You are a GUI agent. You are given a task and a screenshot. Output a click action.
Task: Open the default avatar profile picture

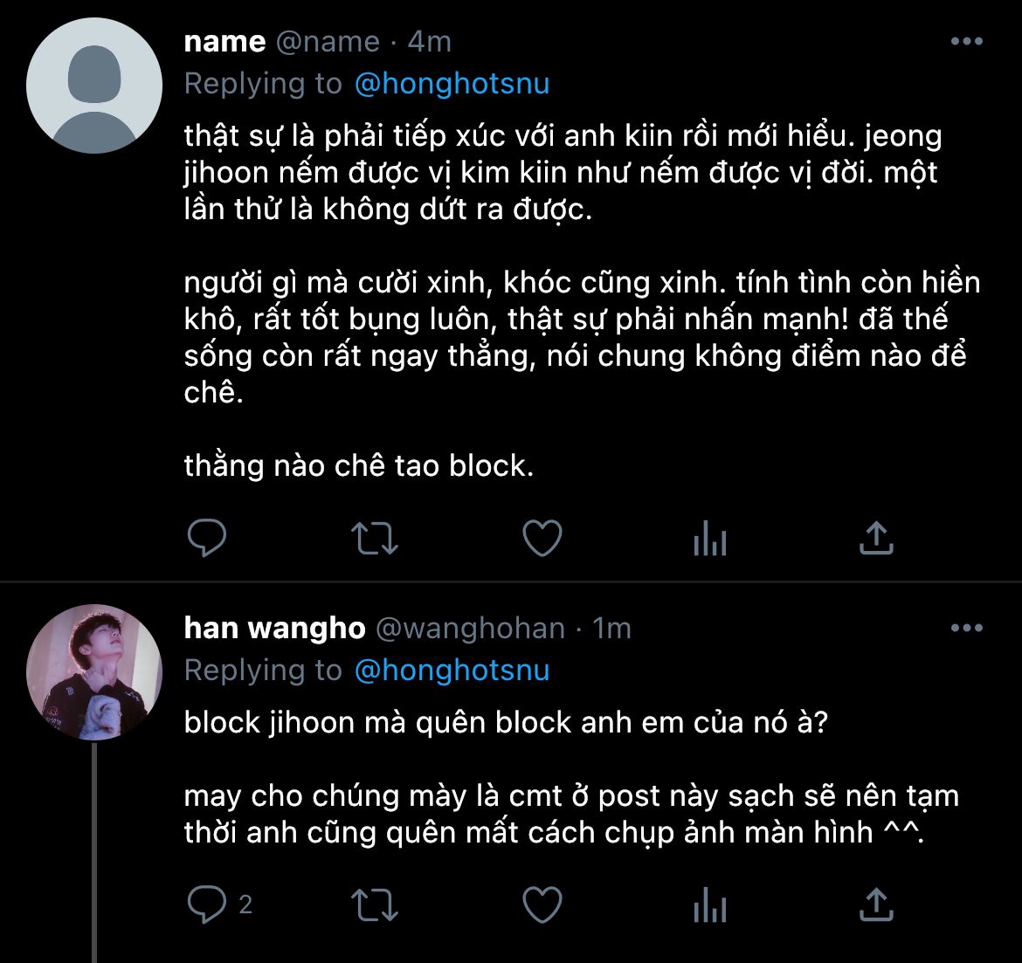[94, 86]
